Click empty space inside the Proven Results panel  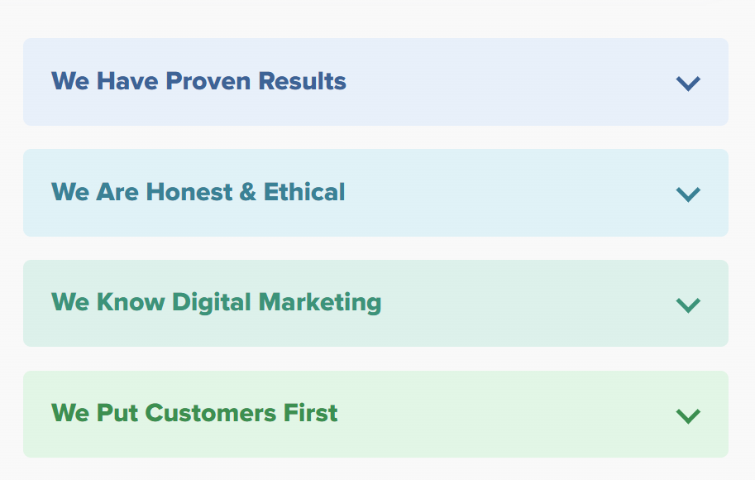coord(513,82)
